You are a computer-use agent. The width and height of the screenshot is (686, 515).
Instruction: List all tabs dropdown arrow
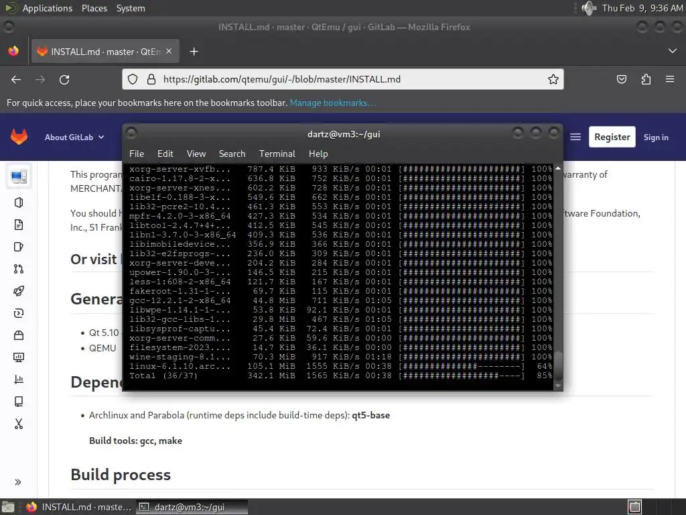(673, 51)
